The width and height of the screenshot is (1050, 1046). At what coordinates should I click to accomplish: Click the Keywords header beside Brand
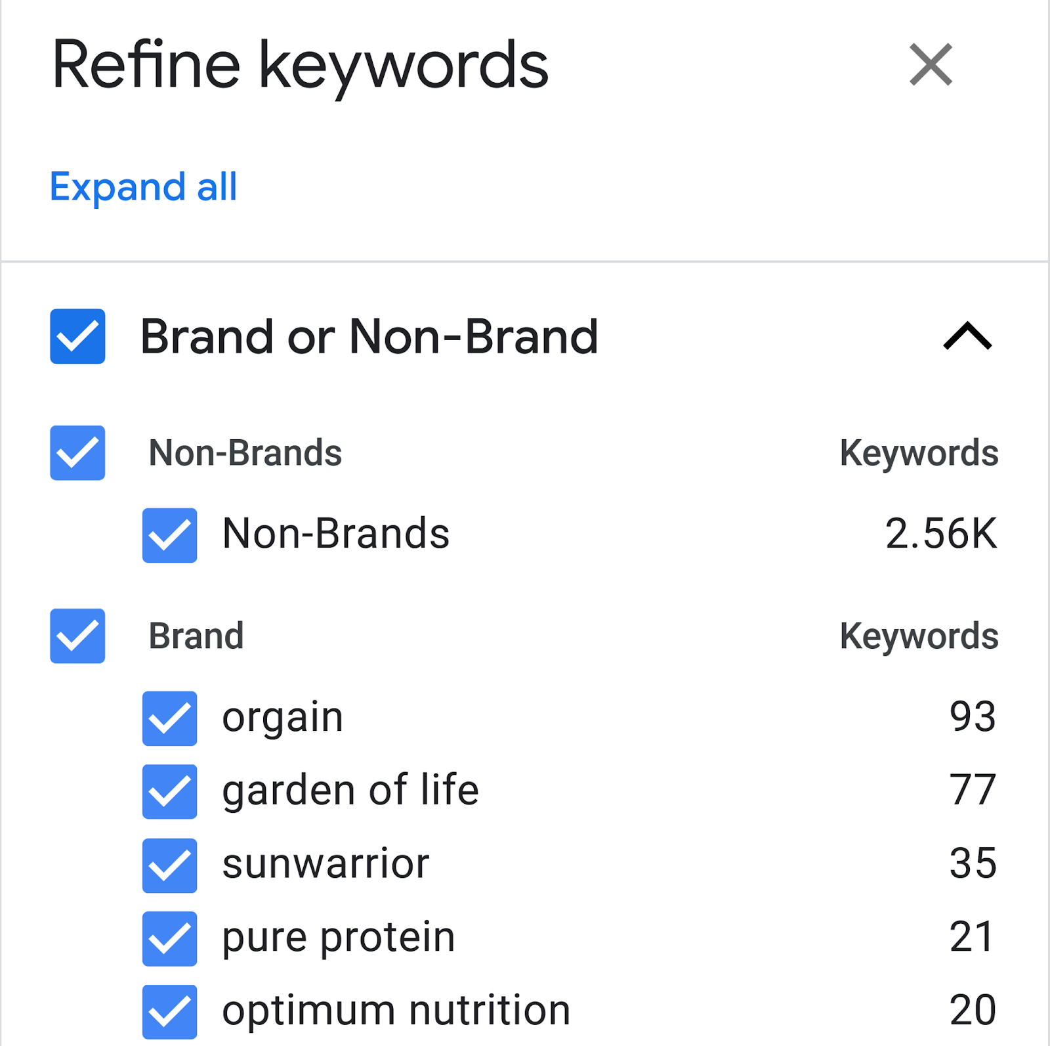pyautogui.click(x=919, y=636)
